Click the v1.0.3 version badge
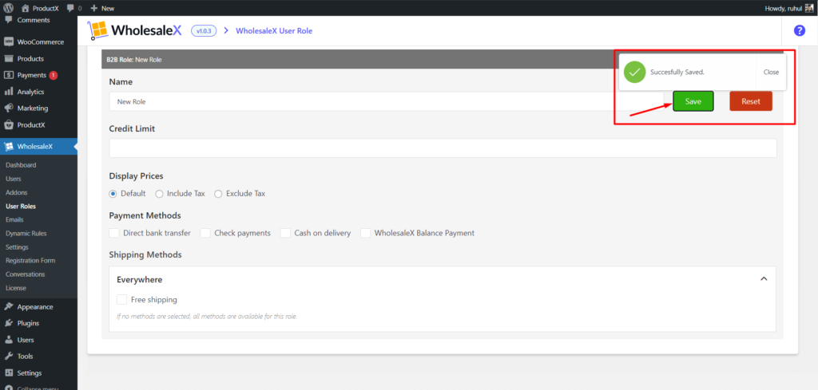818x390 pixels. point(204,31)
